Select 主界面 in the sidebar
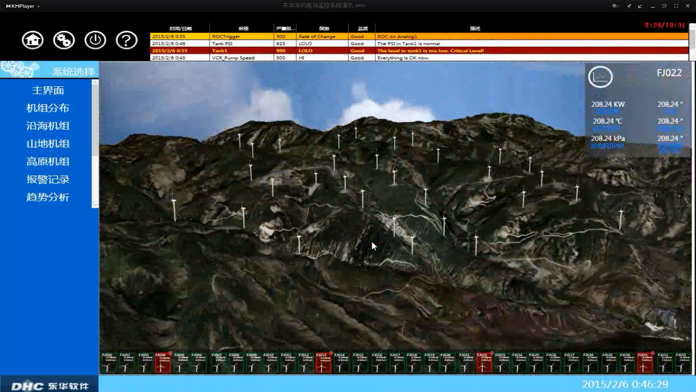 [48, 90]
